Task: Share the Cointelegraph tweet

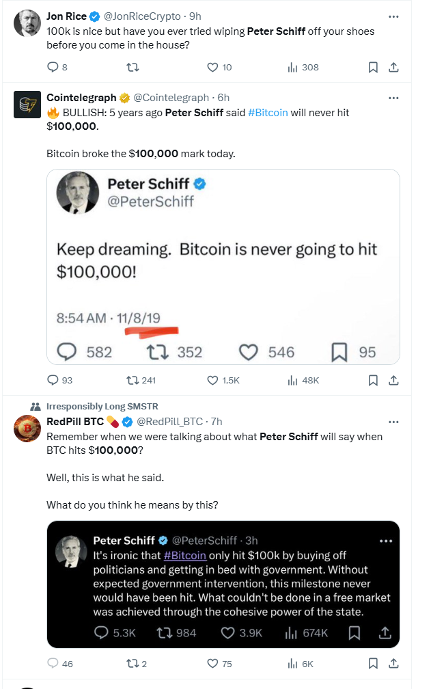Action: (393, 380)
